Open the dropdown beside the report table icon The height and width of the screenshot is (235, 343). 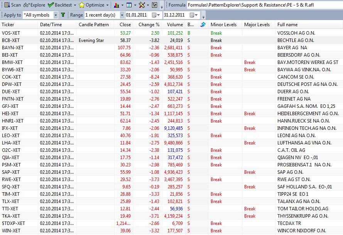[135, 5]
